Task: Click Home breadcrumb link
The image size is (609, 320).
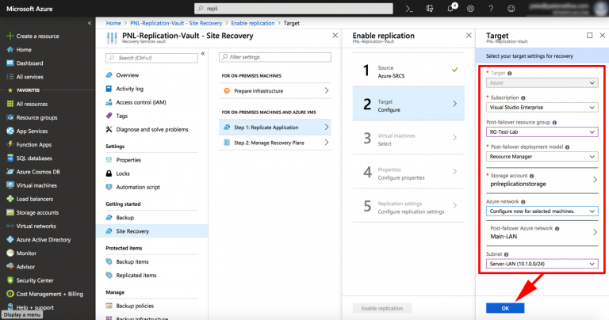Action: (113, 23)
